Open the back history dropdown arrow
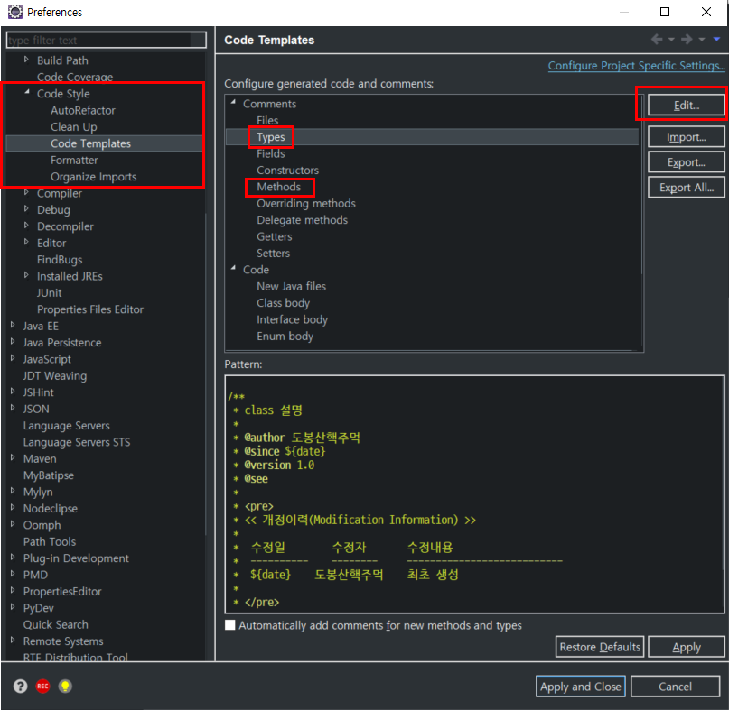 click(671, 40)
